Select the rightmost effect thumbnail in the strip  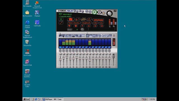[110, 36]
